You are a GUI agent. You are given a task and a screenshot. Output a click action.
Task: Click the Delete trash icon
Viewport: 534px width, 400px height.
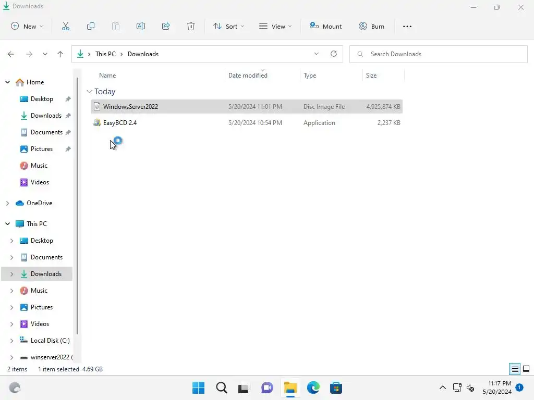point(191,26)
